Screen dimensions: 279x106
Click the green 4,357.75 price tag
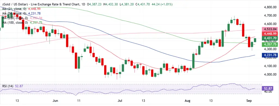pyautogui.click(x=269, y=45)
